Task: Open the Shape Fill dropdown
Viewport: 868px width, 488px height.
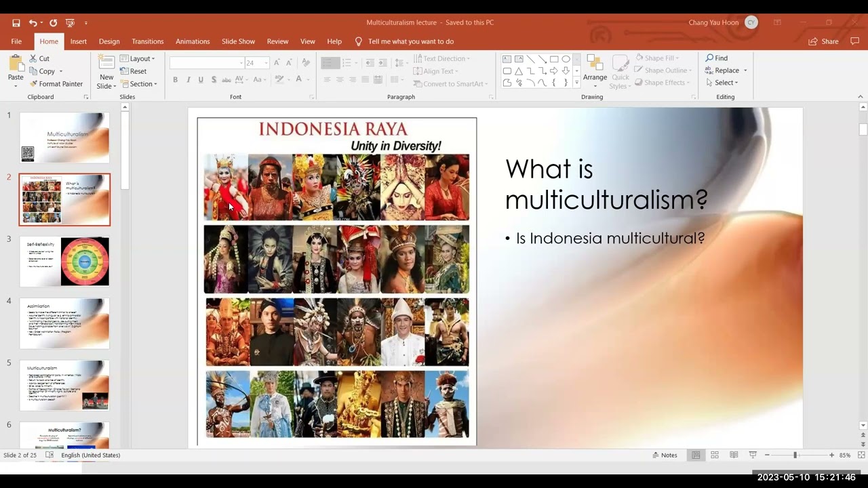Action: tap(656, 58)
